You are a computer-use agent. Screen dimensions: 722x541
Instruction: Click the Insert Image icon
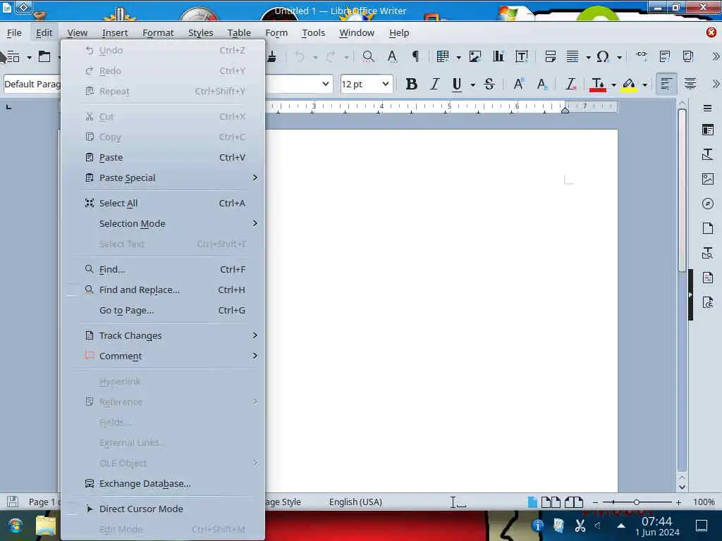tap(475, 56)
